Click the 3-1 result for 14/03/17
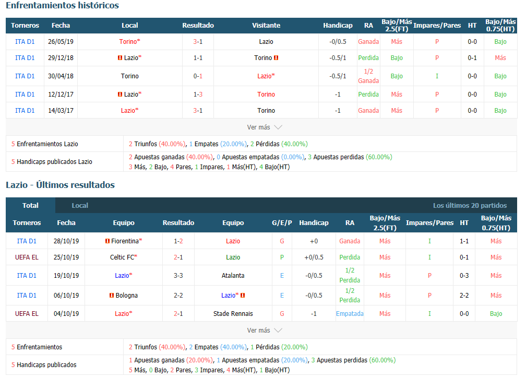 pos(198,111)
